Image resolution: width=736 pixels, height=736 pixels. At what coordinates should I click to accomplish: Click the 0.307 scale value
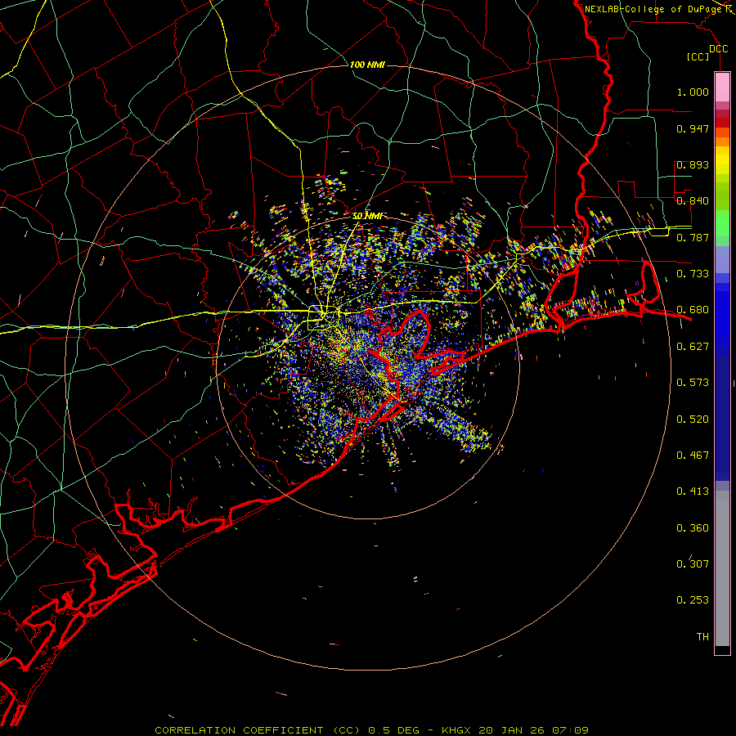[693, 564]
